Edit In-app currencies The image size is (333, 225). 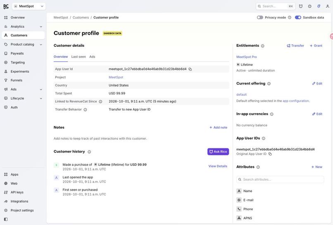(x=317, y=114)
